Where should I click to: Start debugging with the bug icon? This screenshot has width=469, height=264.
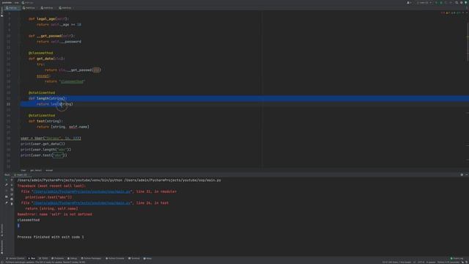[441, 2]
